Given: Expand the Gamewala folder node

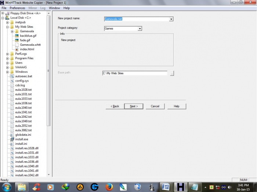Looking at the screenshot, I should 12,31.
